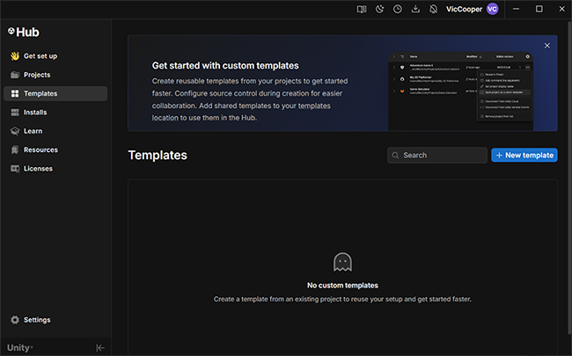
Task: Toggle dark mode moon icon
Action: (380, 9)
